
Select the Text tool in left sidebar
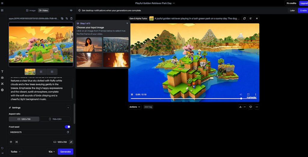click(2, 72)
